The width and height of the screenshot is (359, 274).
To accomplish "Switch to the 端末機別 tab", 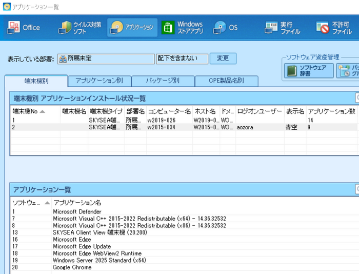I will pos(36,81).
